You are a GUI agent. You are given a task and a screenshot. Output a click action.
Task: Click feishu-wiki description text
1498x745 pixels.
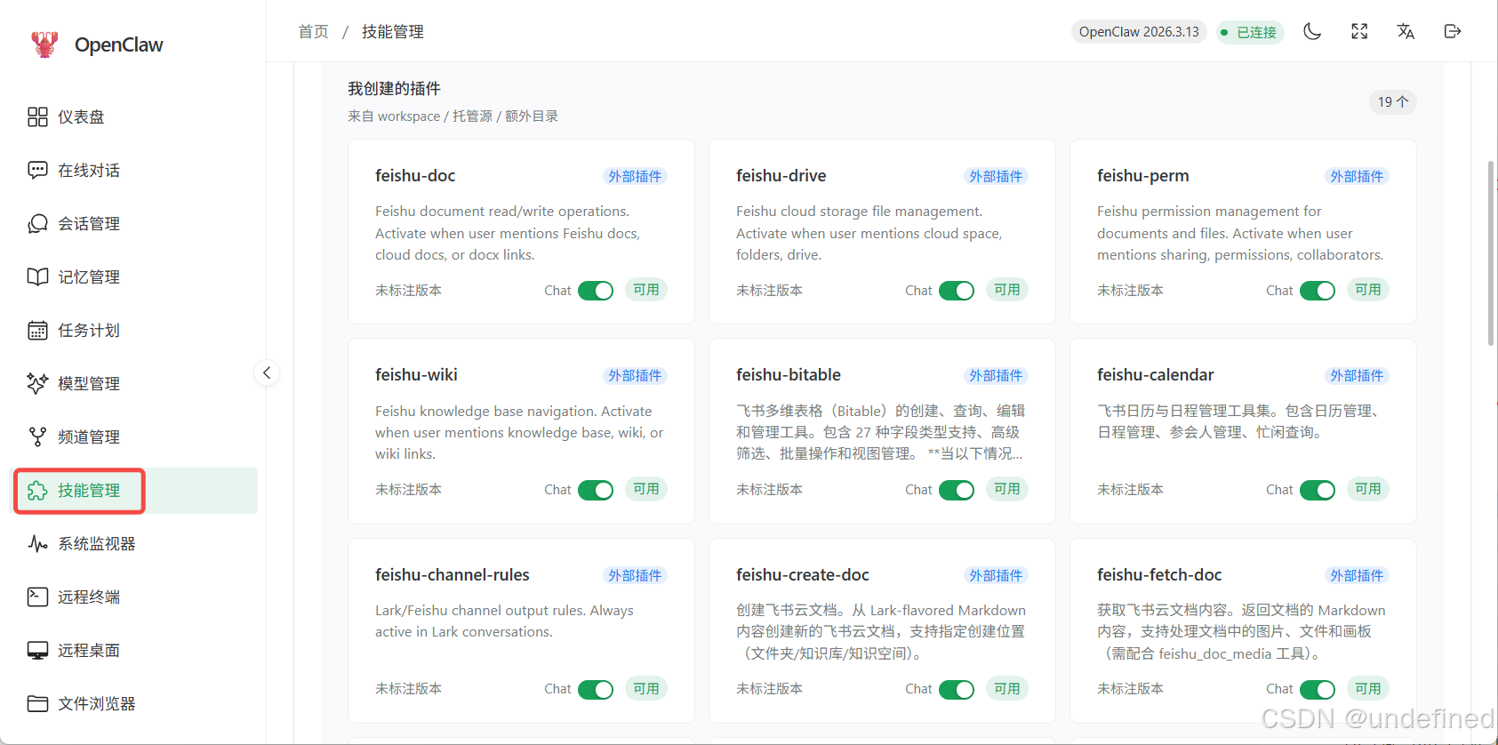point(519,432)
